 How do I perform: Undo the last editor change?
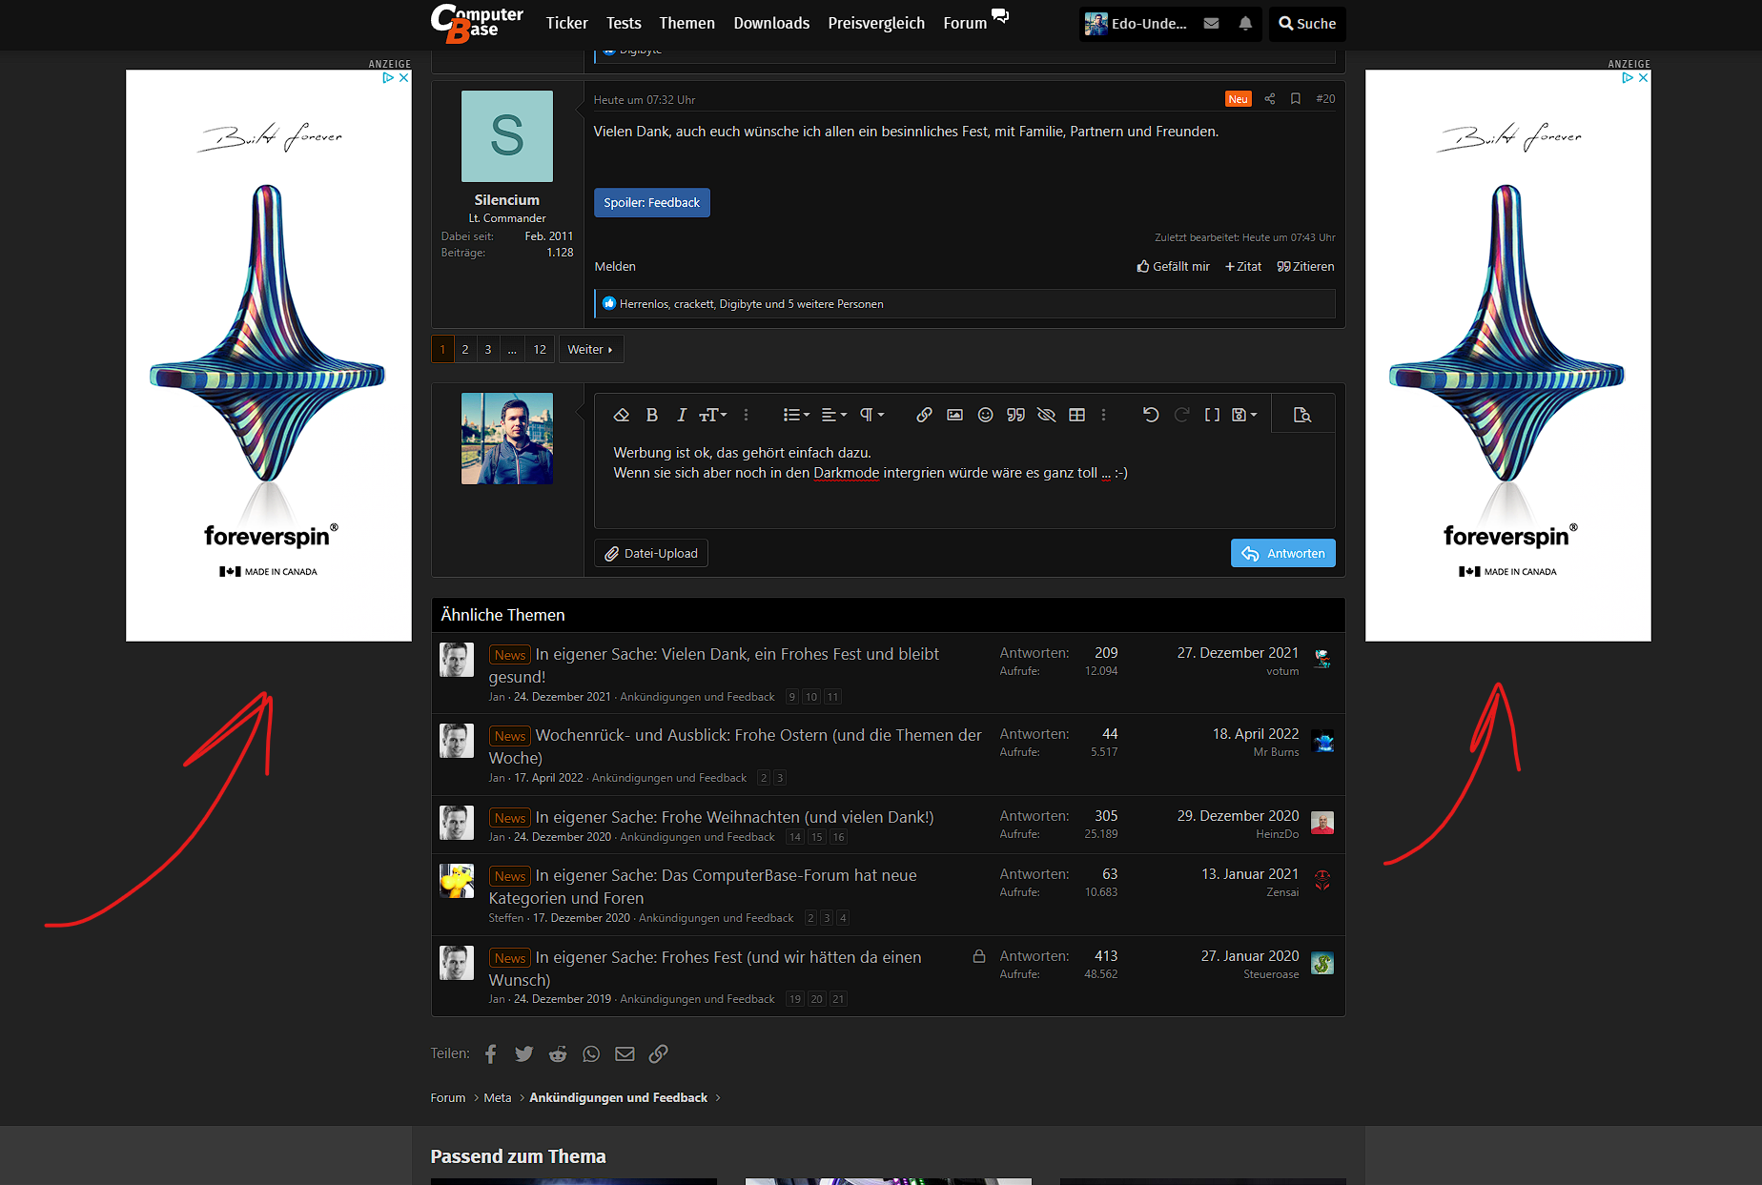click(x=1151, y=414)
